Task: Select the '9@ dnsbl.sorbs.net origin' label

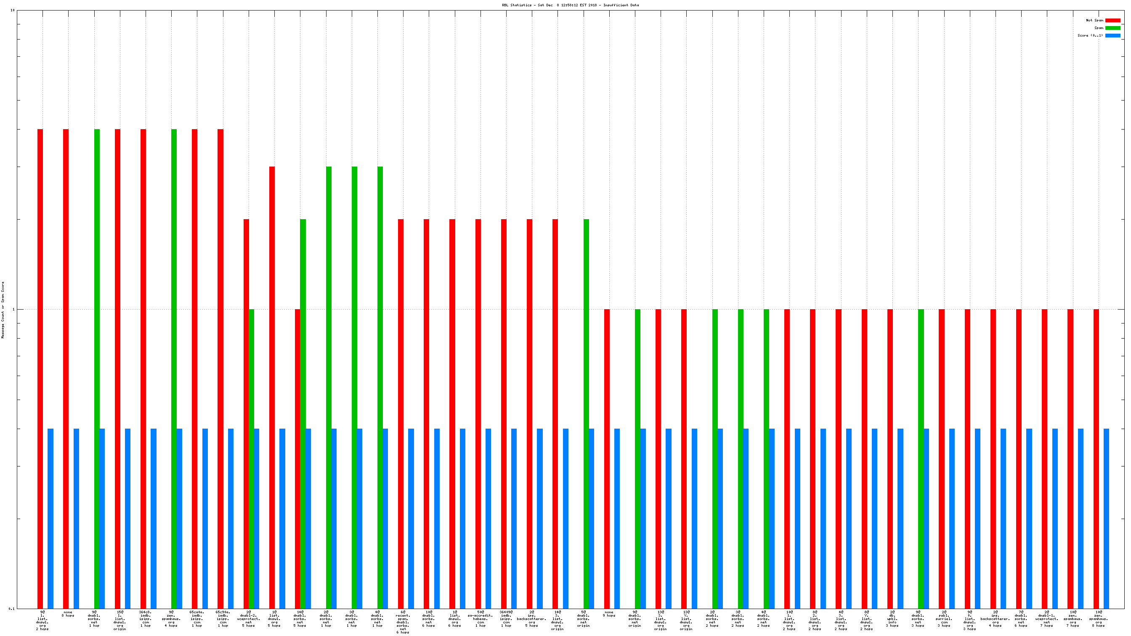Action: pos(635,619)
